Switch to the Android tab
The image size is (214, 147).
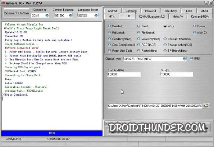pos(113,11)
